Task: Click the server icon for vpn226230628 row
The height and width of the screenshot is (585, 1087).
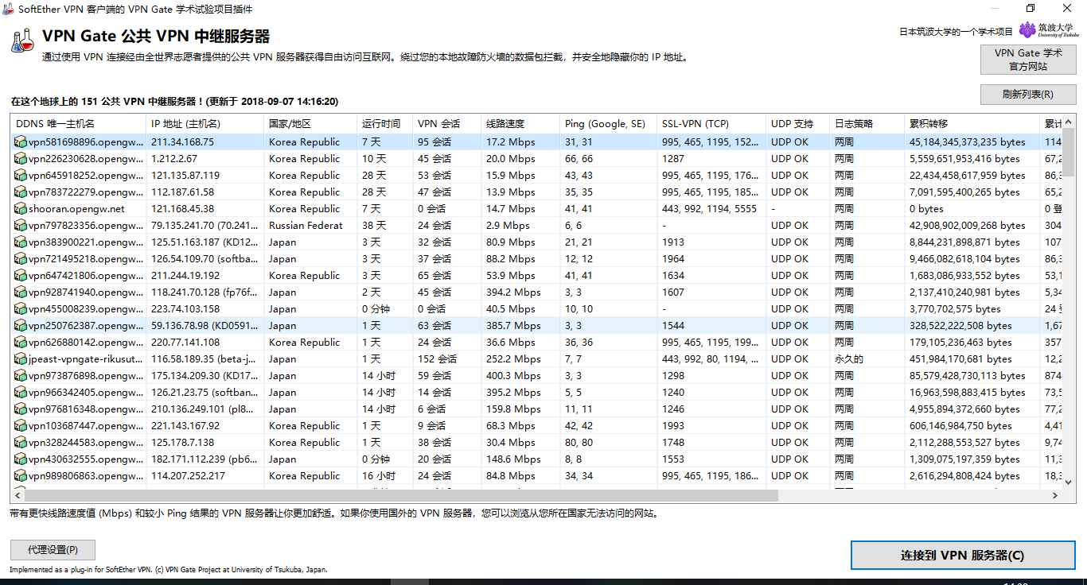Action: pos(21,159)
